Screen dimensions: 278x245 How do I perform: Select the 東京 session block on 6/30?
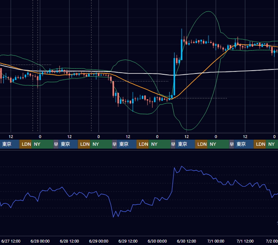[185, 144]
